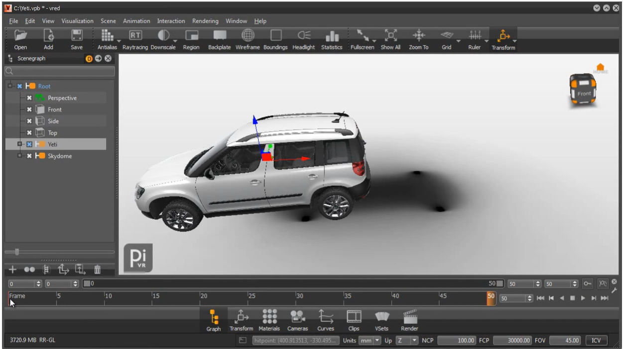Open the Rendering menu
The height and width of the screenshot is (349, 623).
pos(205,21)
